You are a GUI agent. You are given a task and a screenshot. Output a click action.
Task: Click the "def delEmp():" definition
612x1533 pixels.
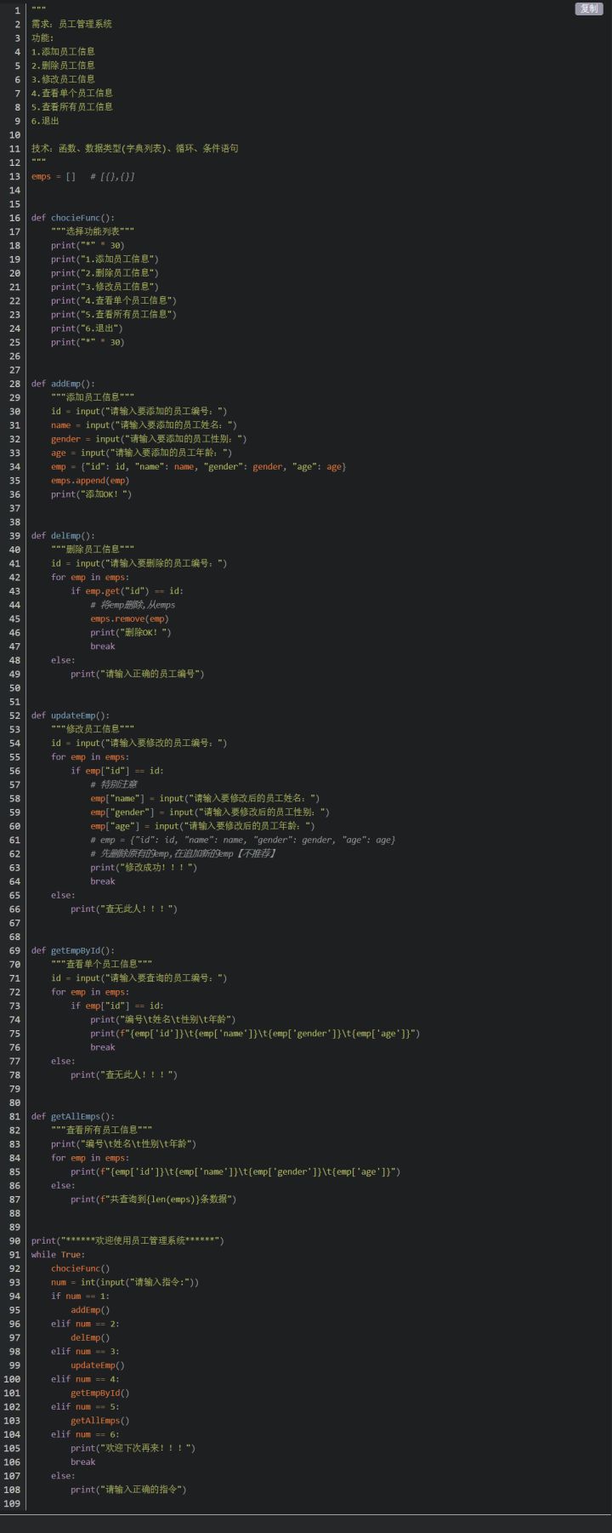point(63,536)
